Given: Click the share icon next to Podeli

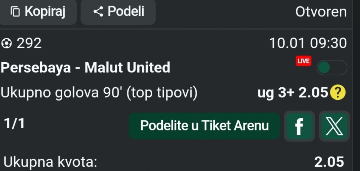Looking at the screenshot, I should 98,12.
